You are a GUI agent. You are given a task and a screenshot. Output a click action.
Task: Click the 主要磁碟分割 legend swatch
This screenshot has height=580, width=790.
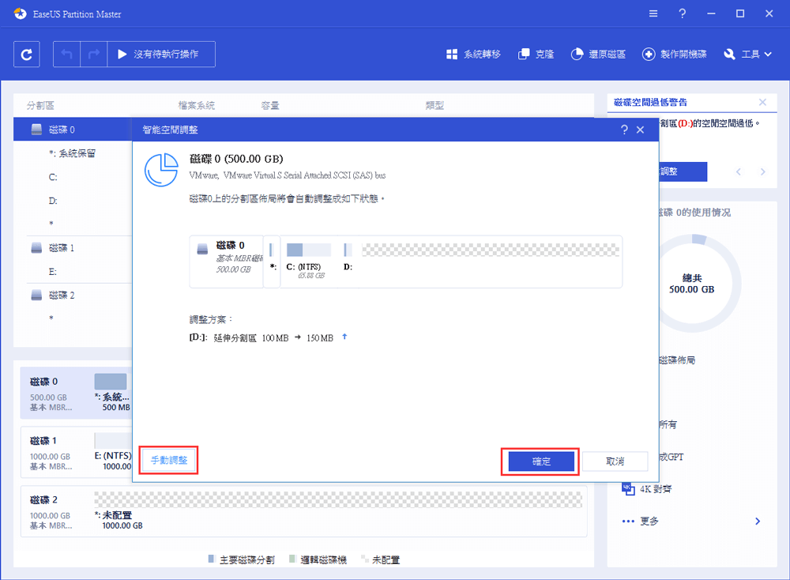(x=212, y=559)
